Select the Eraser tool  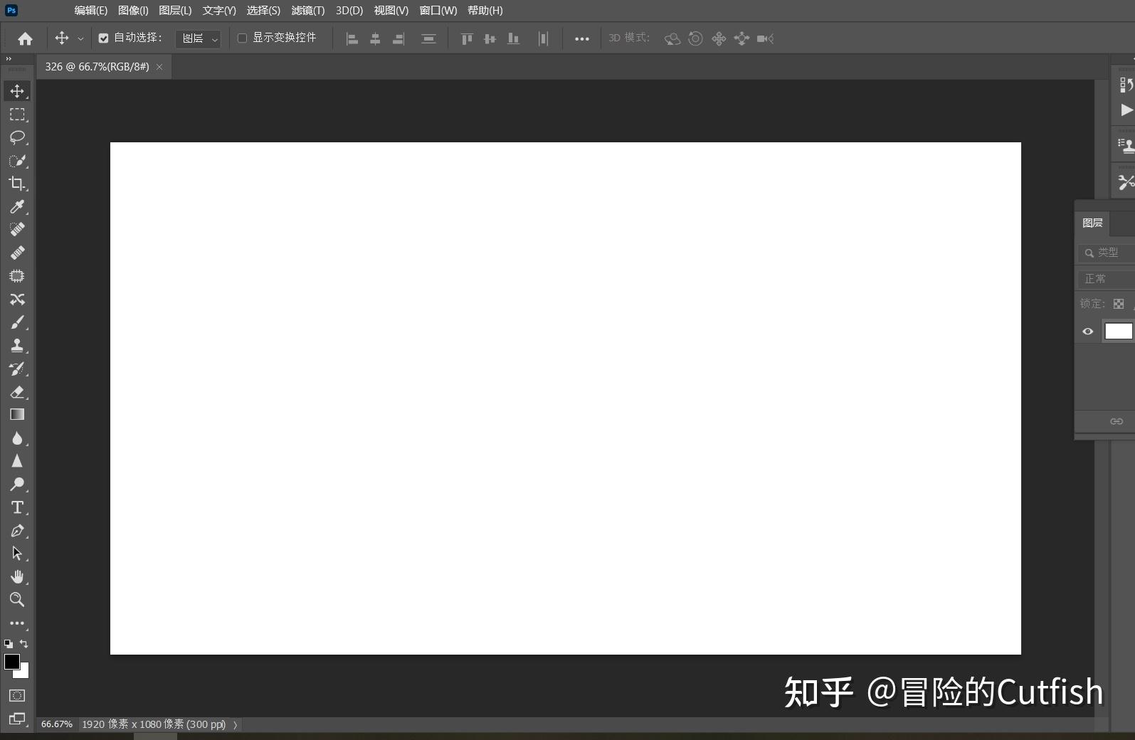pos(17,392)
